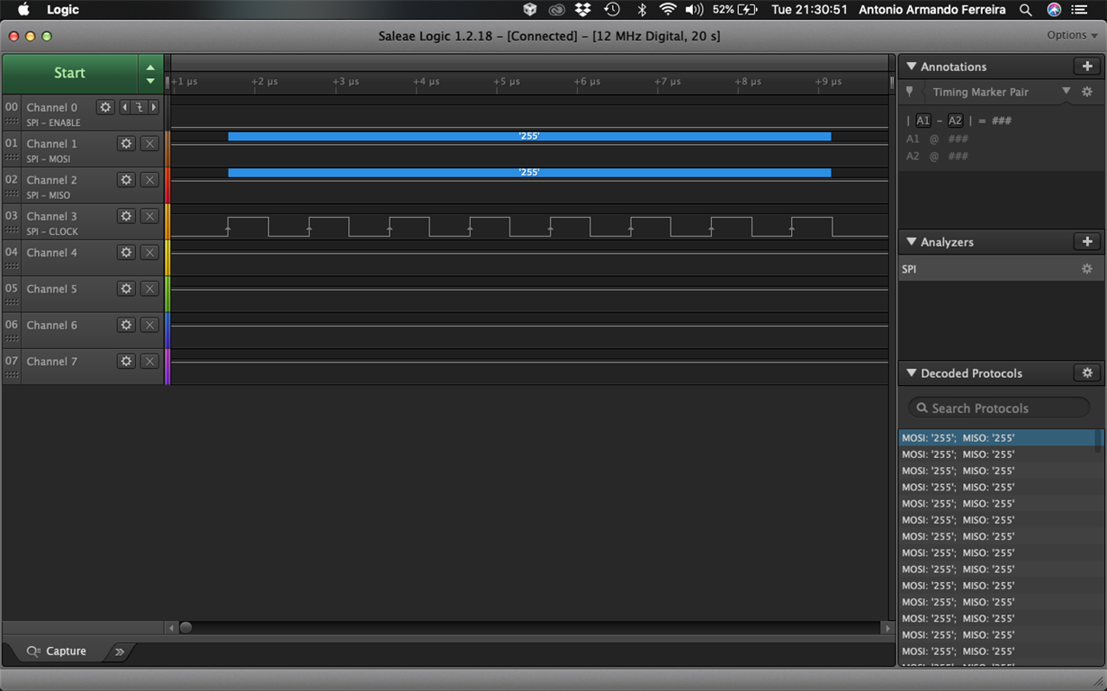Viewport: 1107px width, 691px height.
Task: Open Timing Marker Pair settings gear
Action: [1087, 92]
